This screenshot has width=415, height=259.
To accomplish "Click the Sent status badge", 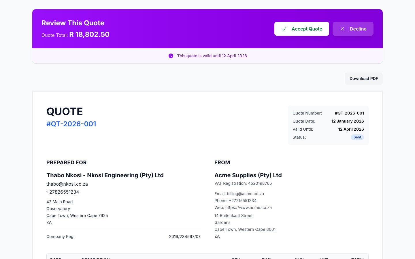I will (357, 137).
